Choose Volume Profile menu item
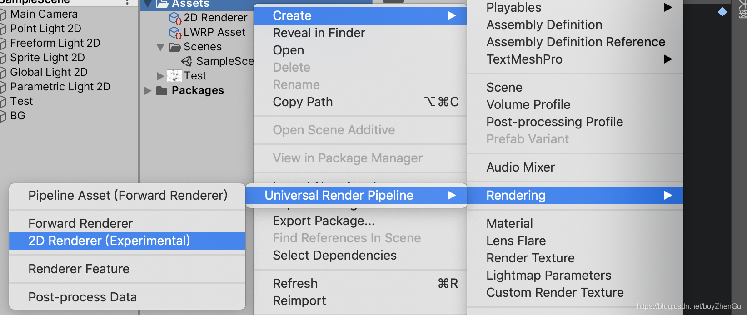Image resolution: width=747 pixels, height=315 pixels. pyautogui.click(x=575, y=104)
